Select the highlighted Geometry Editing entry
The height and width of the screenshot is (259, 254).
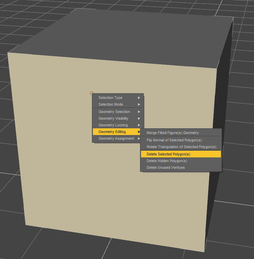117,132
